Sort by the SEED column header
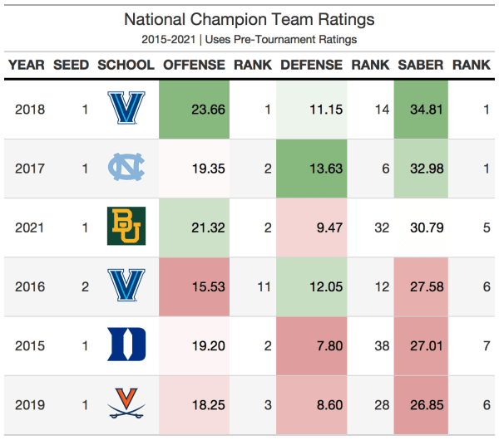This screenshot has width=499, height=440. [x=72, y=65]
